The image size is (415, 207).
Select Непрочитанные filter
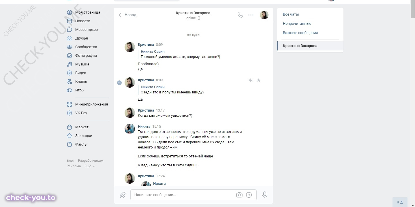(310, 24)
